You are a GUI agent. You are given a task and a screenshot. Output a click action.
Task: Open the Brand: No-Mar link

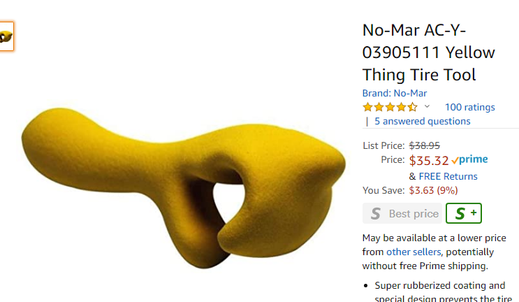395,94
